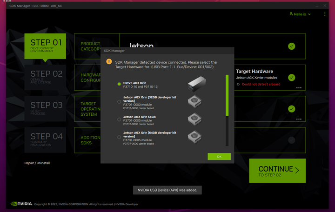Go to STEP 03 Setup Process
Image resolution: width=335 pixels, height=212 pixels.
45,109
